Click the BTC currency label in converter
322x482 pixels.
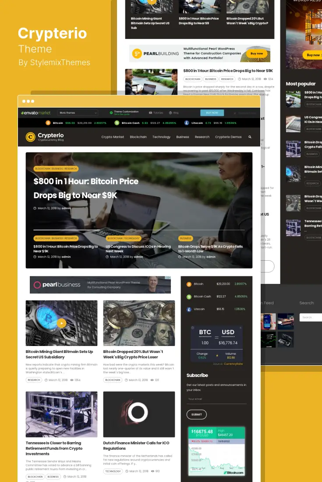click(205, 332)
